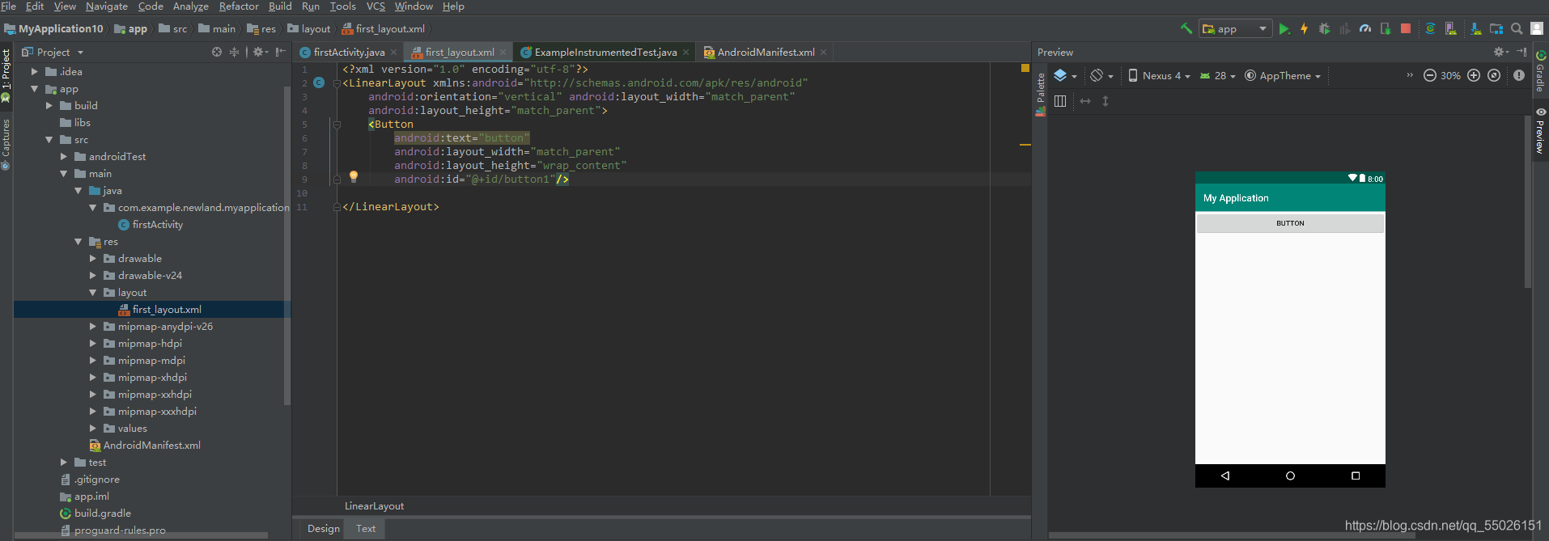1549x541 pixels.
Task: Click orientation for preview rotate icon
Action: tap(1101, 75)
